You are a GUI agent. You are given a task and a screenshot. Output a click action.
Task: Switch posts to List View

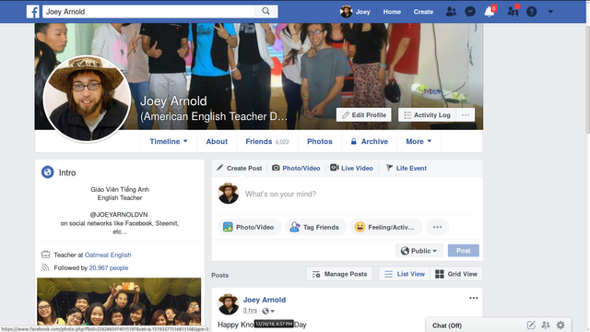pos(405,274)
